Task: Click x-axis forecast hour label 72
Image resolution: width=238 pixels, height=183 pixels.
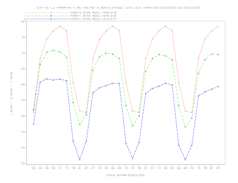Action: tap(192, 168)
